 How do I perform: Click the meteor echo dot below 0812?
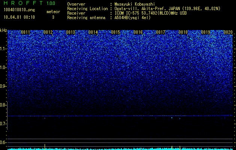click(45, 118)
